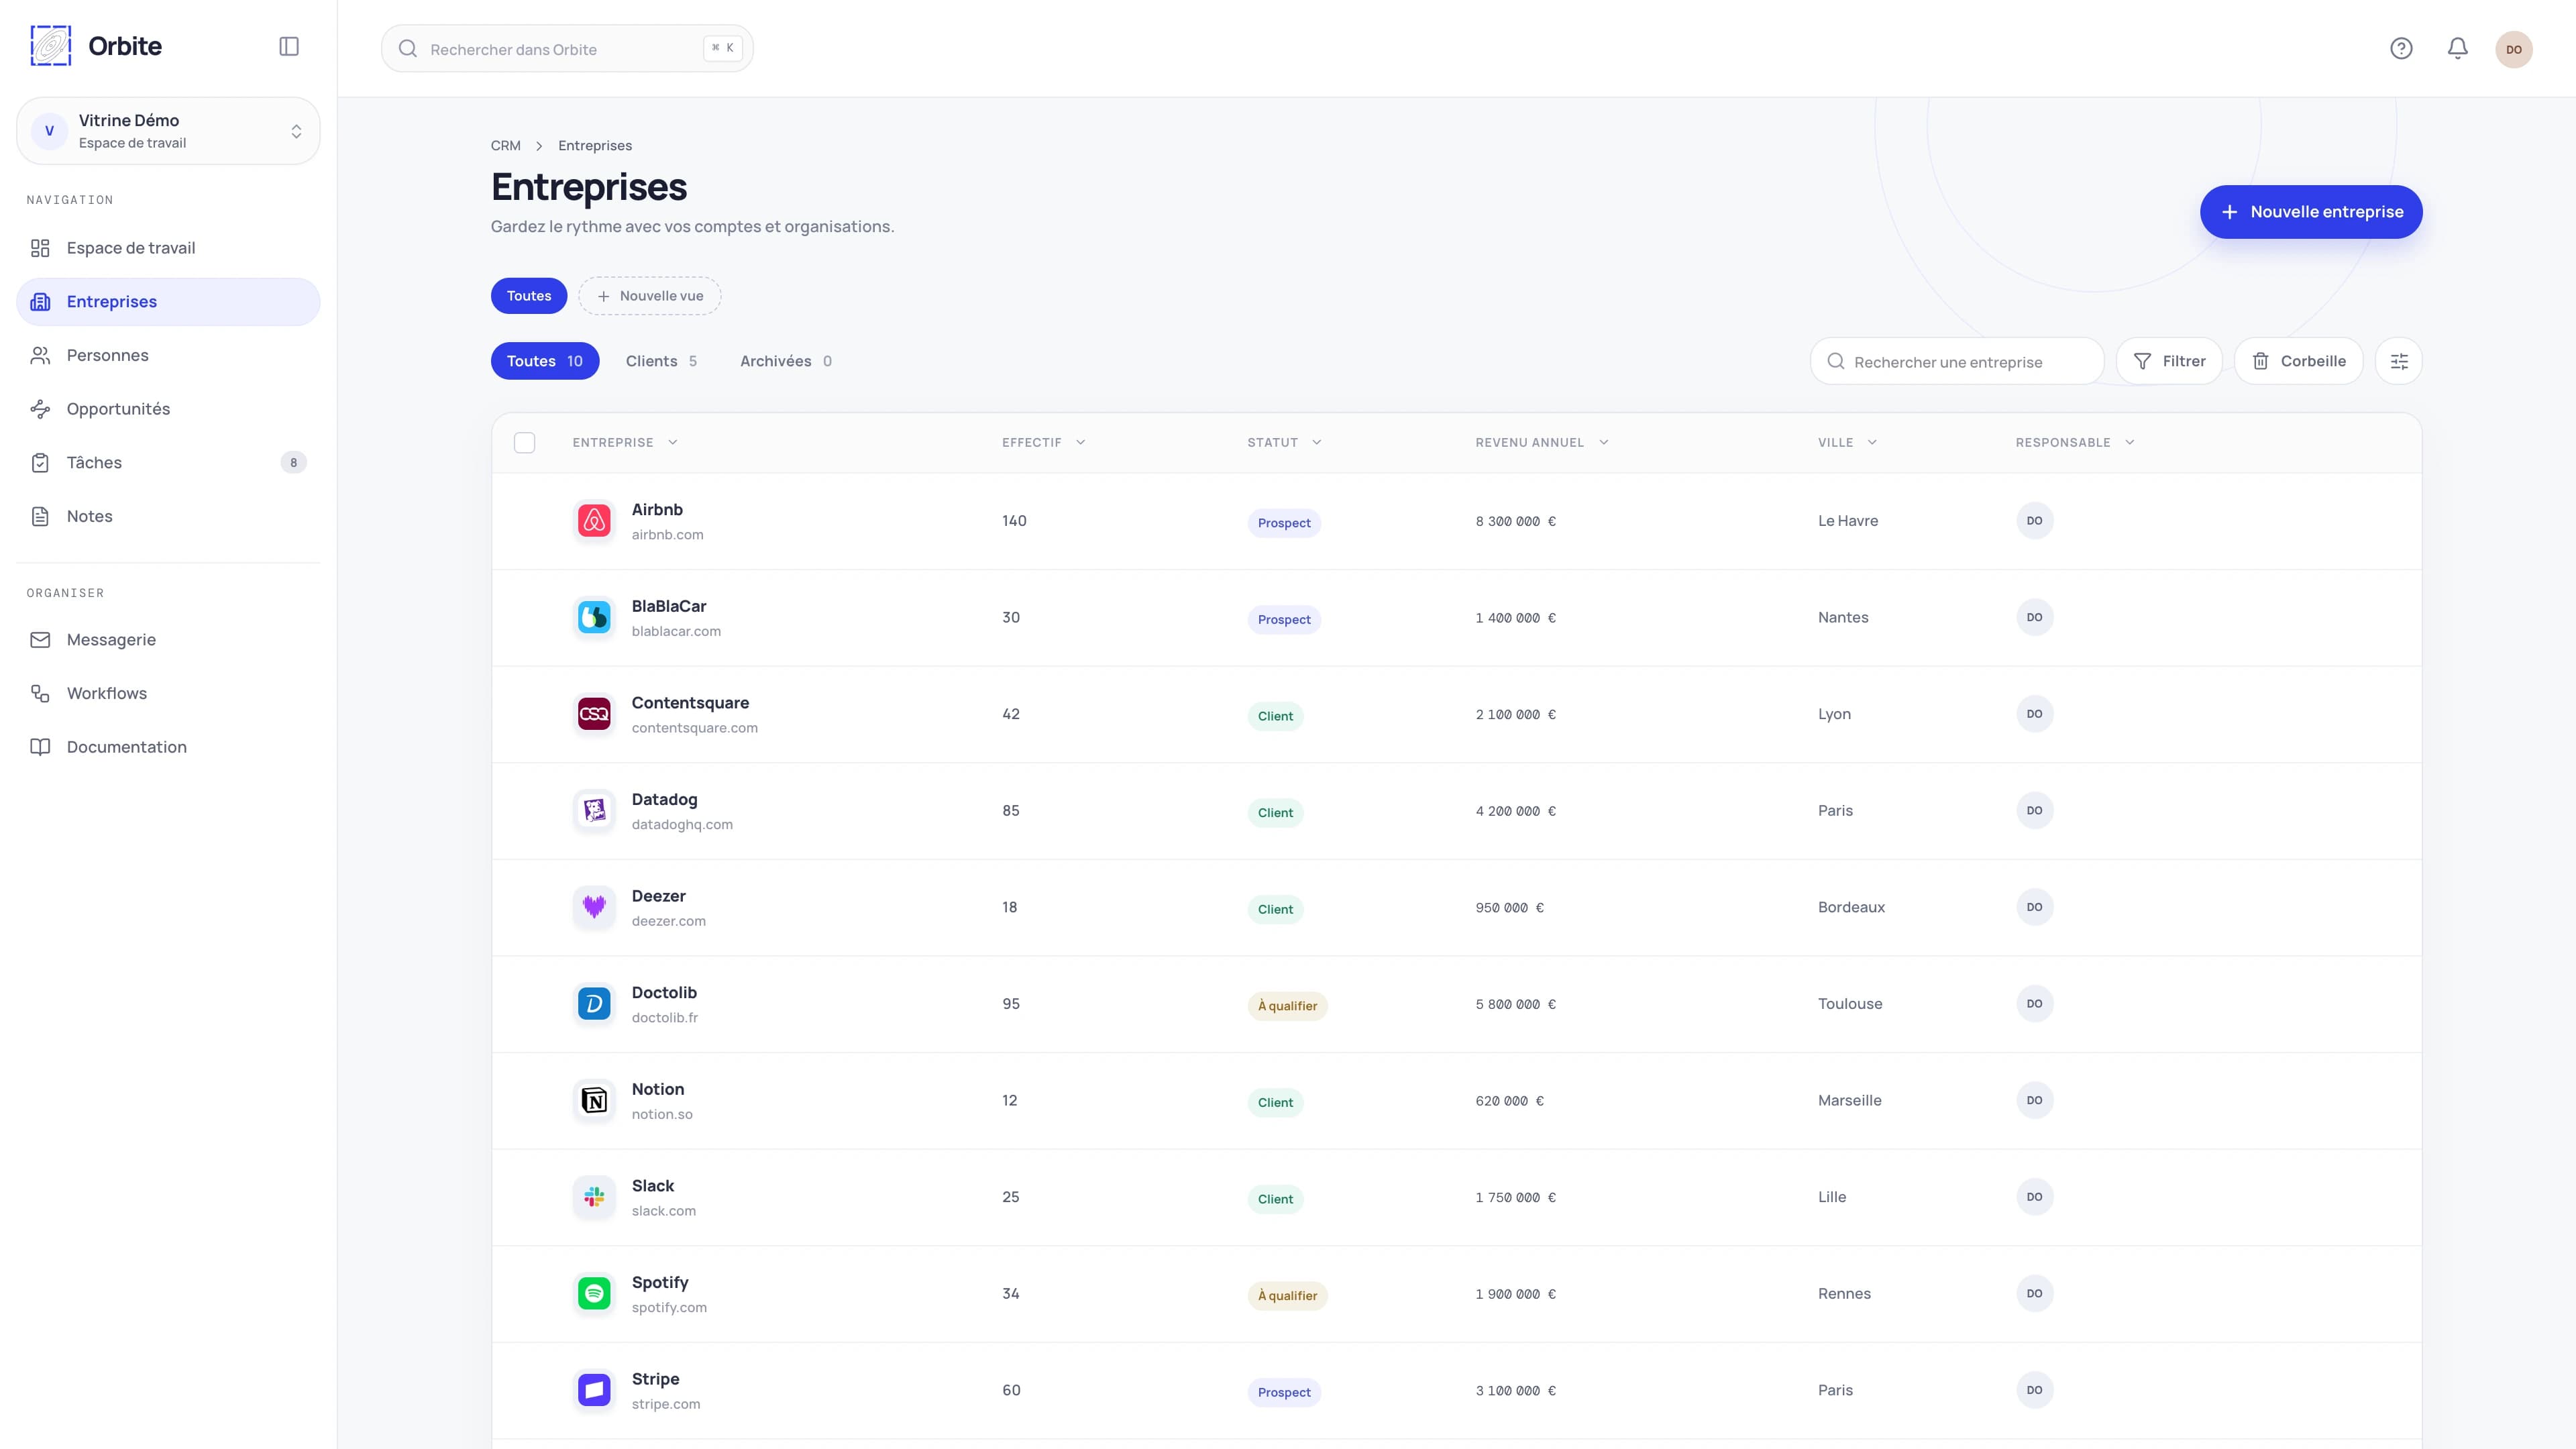Click the Stripe company logo

coord(594,1390)
